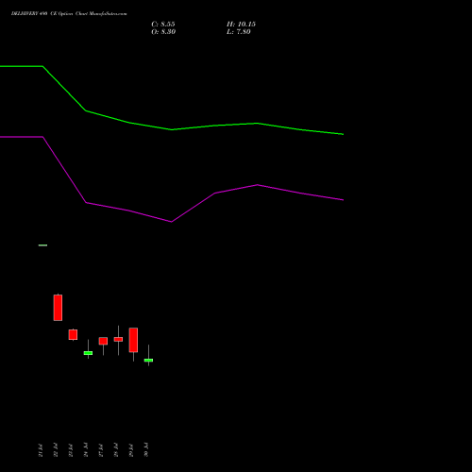
Task: Click the chart title text at top-left
Action: (x=69, y=14)
